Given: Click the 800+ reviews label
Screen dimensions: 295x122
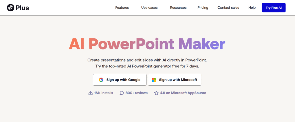Looking at the screenshot, I should coord(137,93).
